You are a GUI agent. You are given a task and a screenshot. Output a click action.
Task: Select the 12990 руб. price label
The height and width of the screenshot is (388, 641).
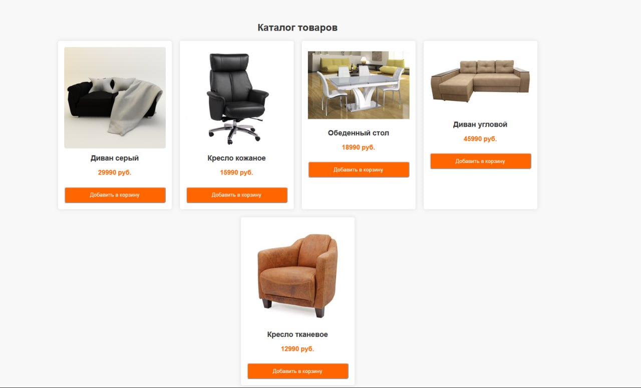point(297,349)
